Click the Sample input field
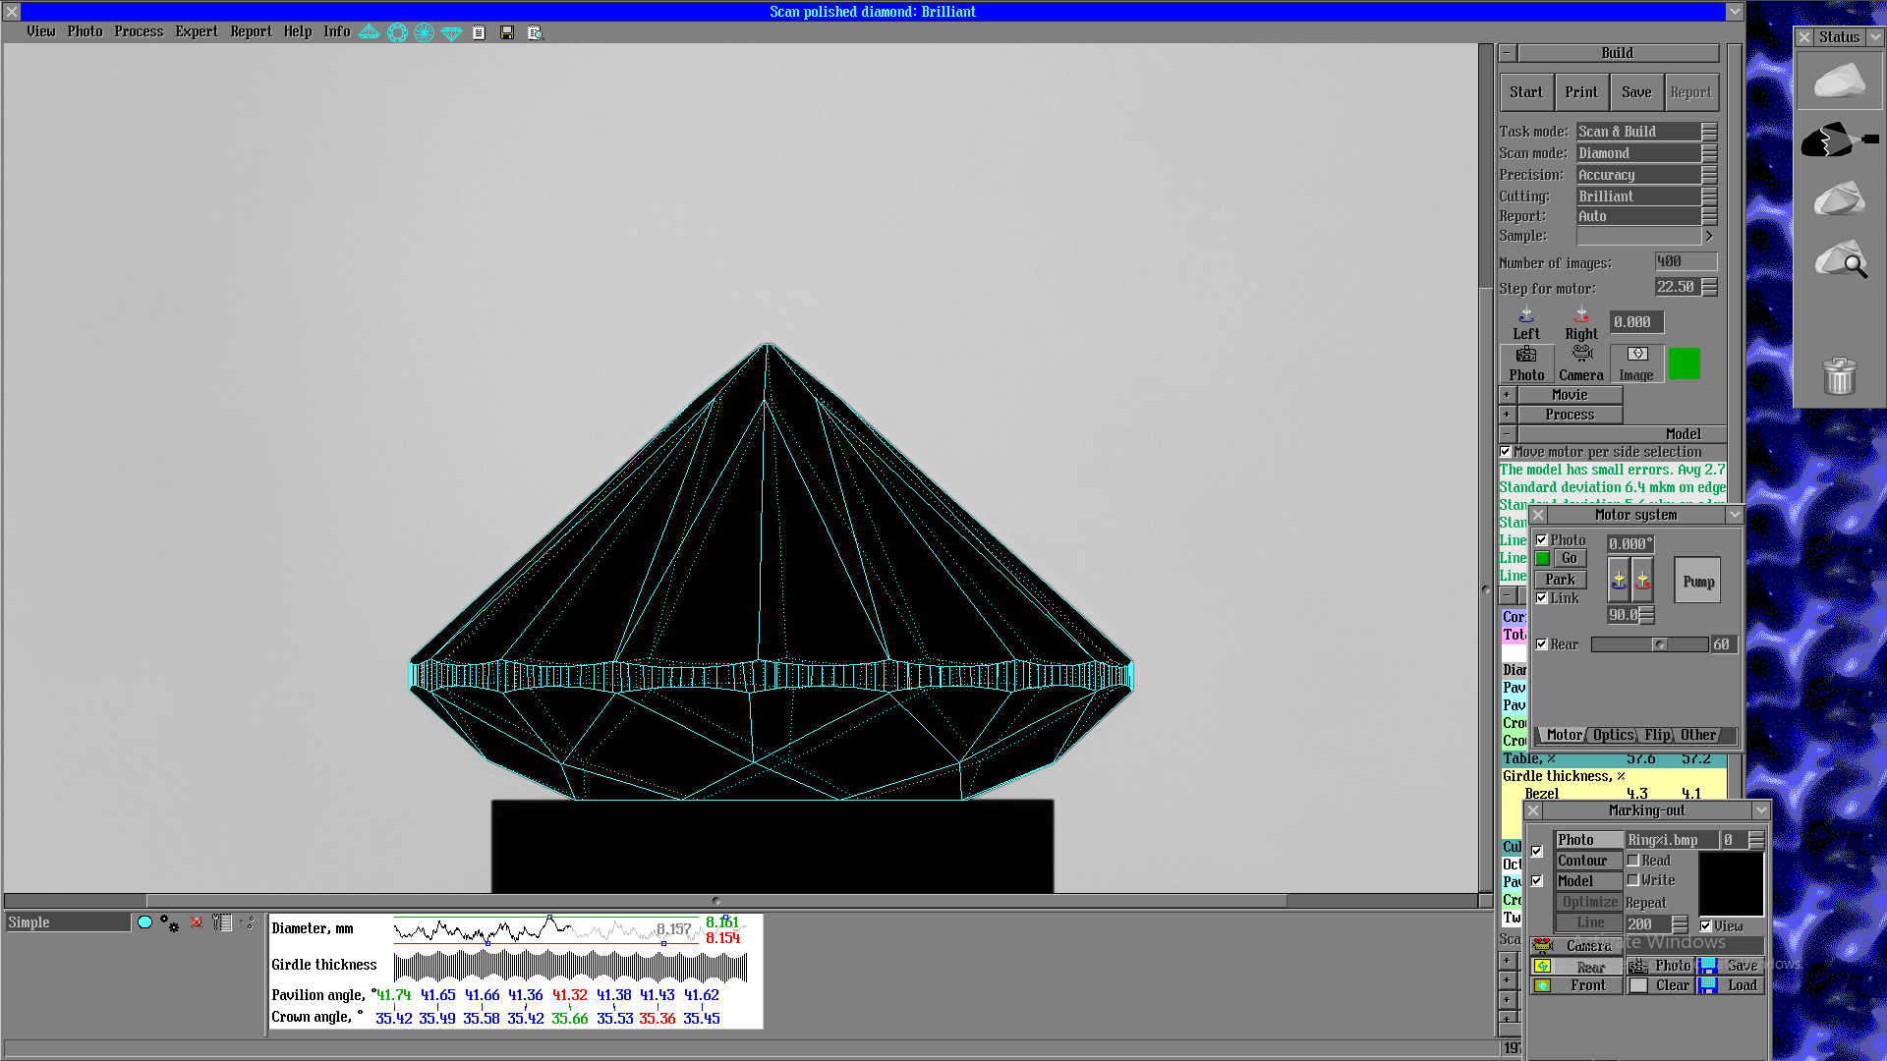Image resolution: width=1887 pixels, height=1061 pixels. tap(1638, 236)
